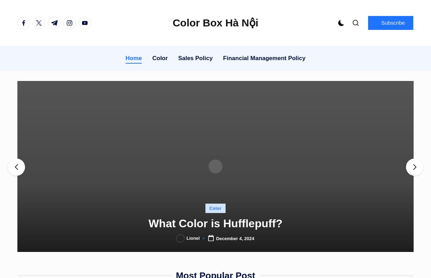The image size is (431, 278).
Task: Open Financial Management Policy menu item
Action: (x=264, y=58)
